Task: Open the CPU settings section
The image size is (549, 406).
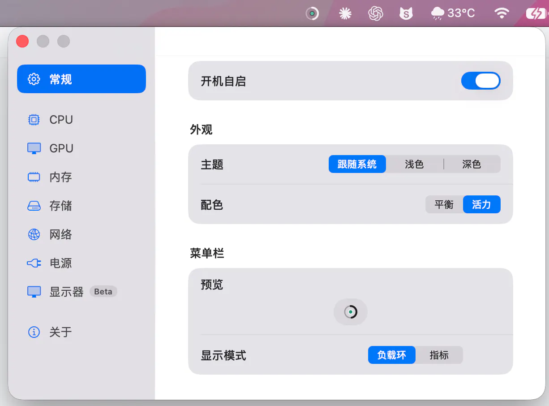Action: coord(81,120)
